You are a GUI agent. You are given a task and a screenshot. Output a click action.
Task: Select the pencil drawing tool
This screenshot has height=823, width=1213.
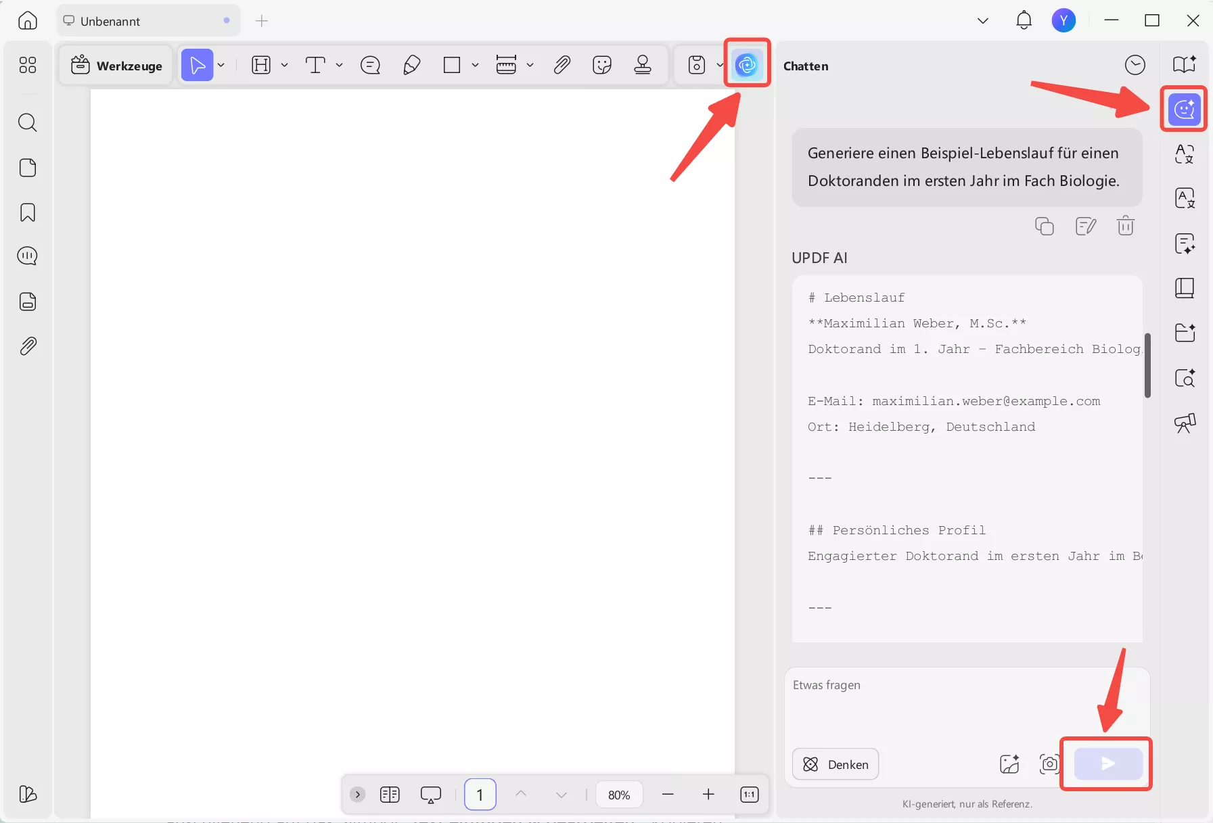[411, 65]
